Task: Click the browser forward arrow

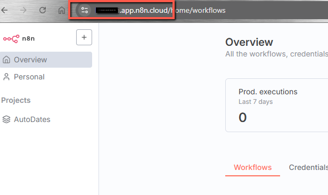Action: tap(23, 10)
